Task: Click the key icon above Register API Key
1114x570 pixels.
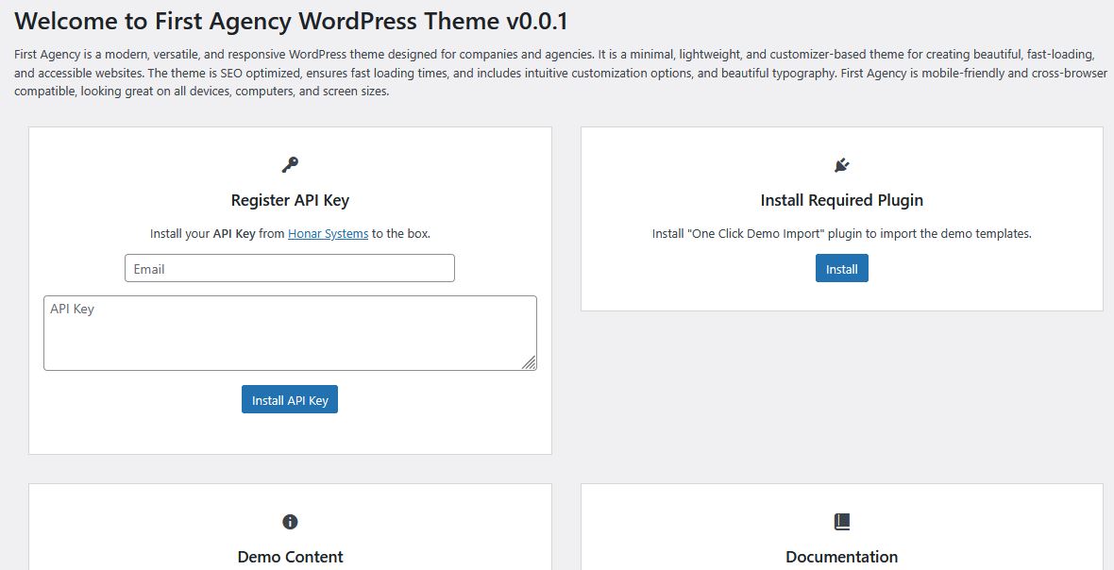Action: (x=290, y=165)
